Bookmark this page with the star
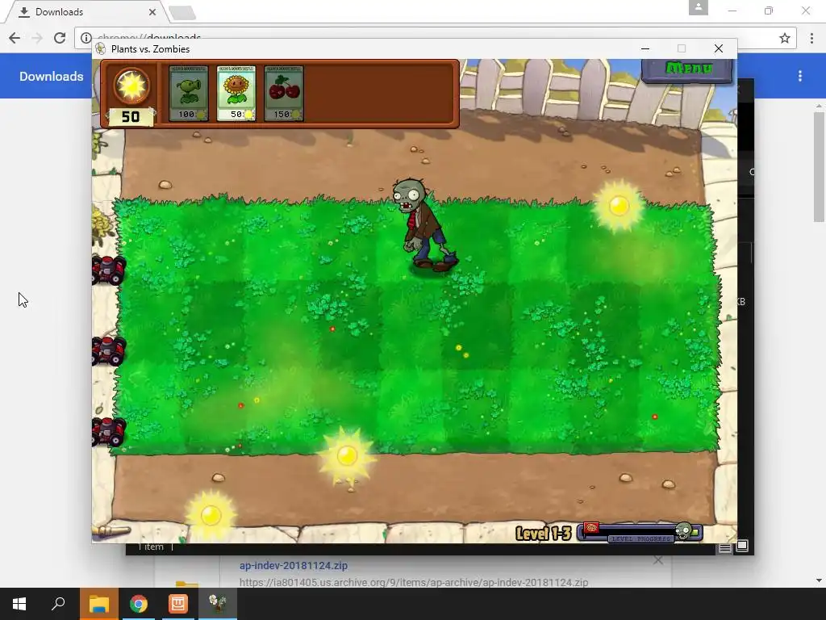Viewport: 826px width, 620px height. pyautogui.click(x=784, y=38)
